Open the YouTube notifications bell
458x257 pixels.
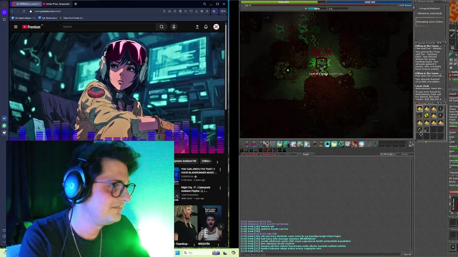point(206,27)
